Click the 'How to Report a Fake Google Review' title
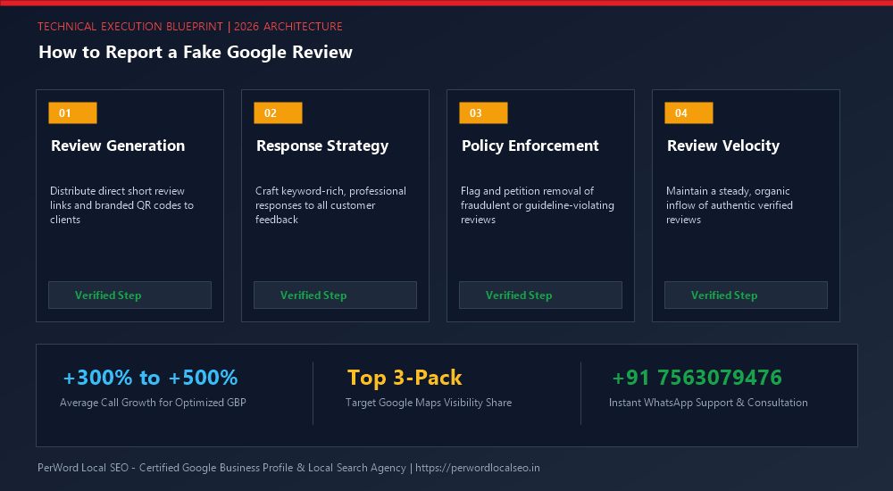 [x=196, y=52]
